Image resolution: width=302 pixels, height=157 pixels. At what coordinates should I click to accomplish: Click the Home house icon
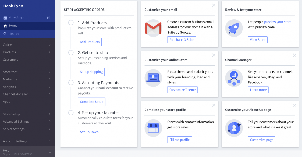click(5, 26)
